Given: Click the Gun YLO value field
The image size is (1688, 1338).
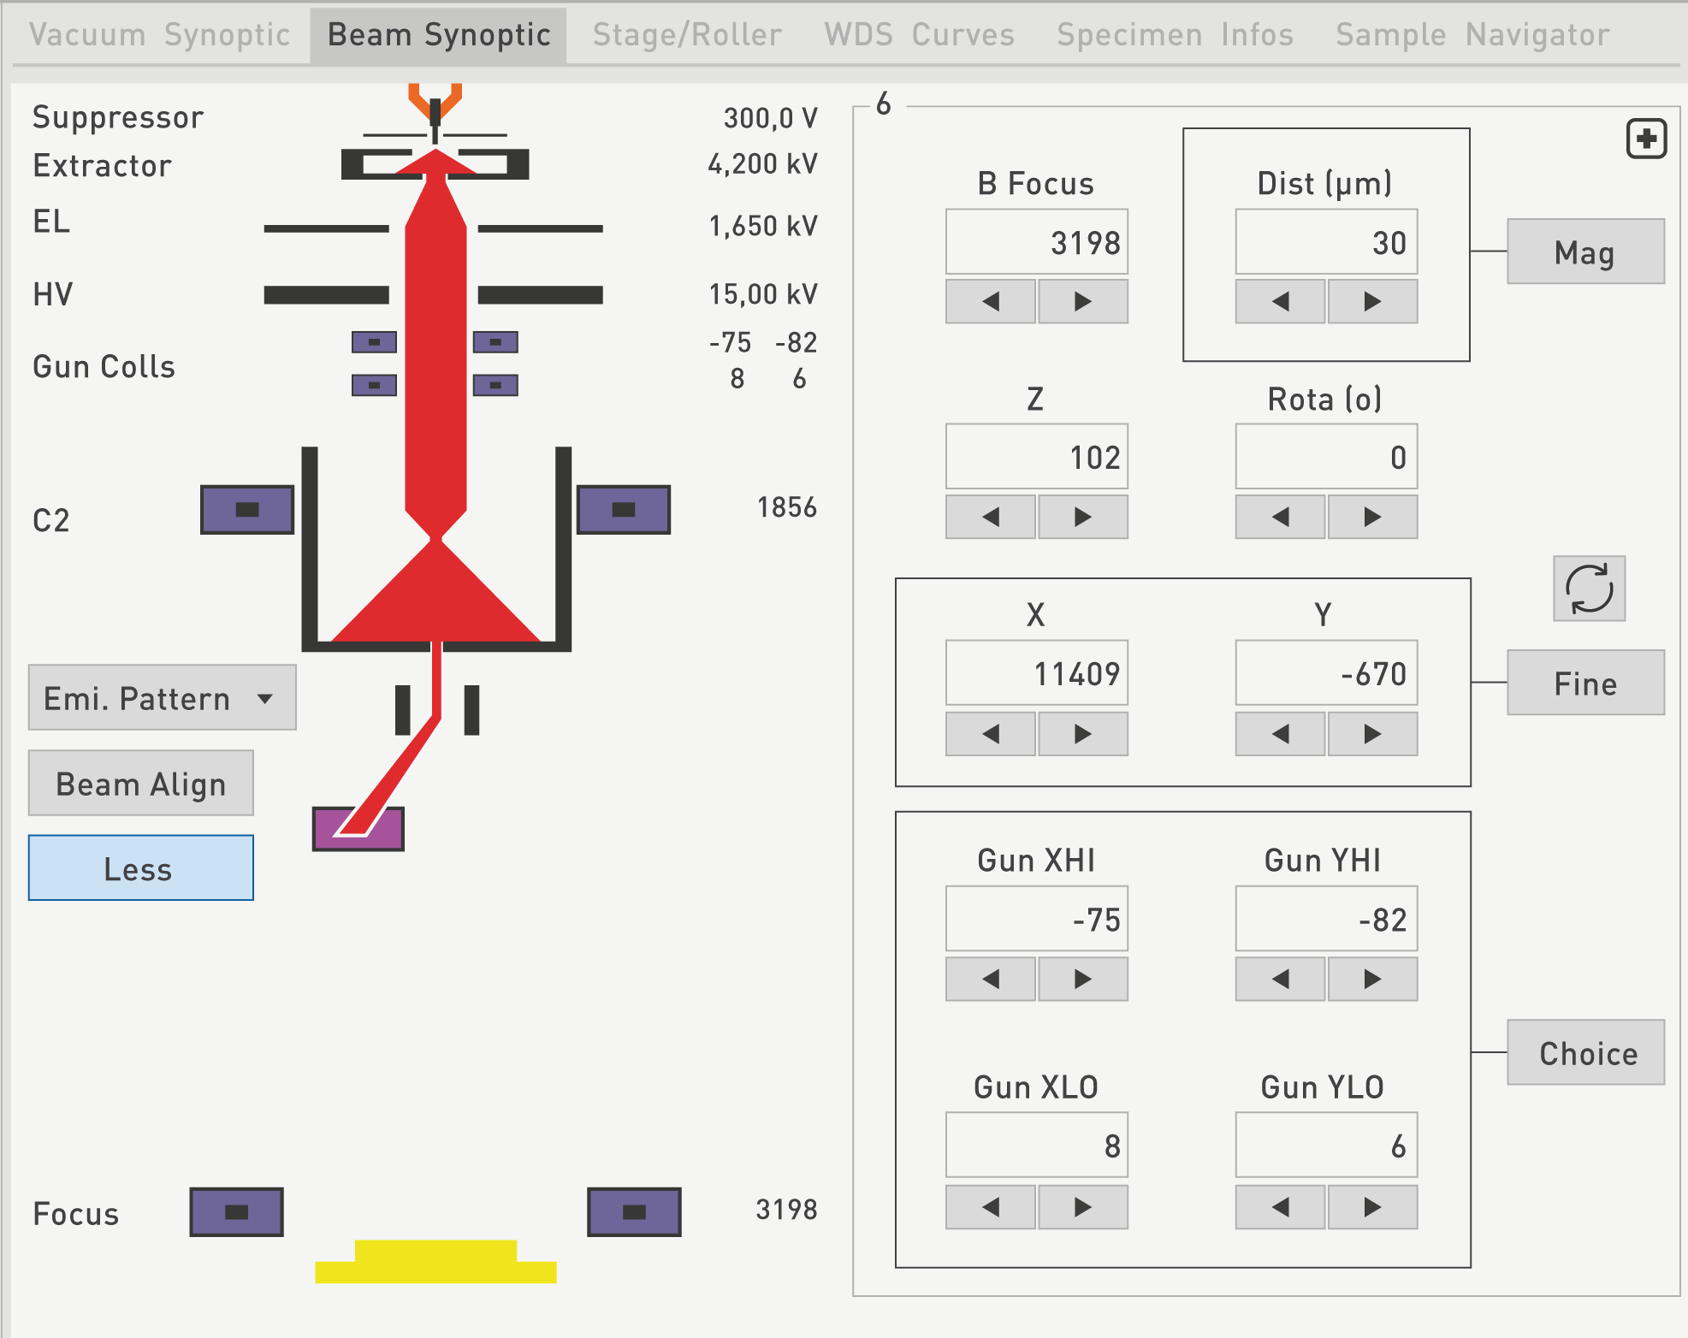Looking at the screenshot, I should pyautogui.click(x=1325, y=1146).
